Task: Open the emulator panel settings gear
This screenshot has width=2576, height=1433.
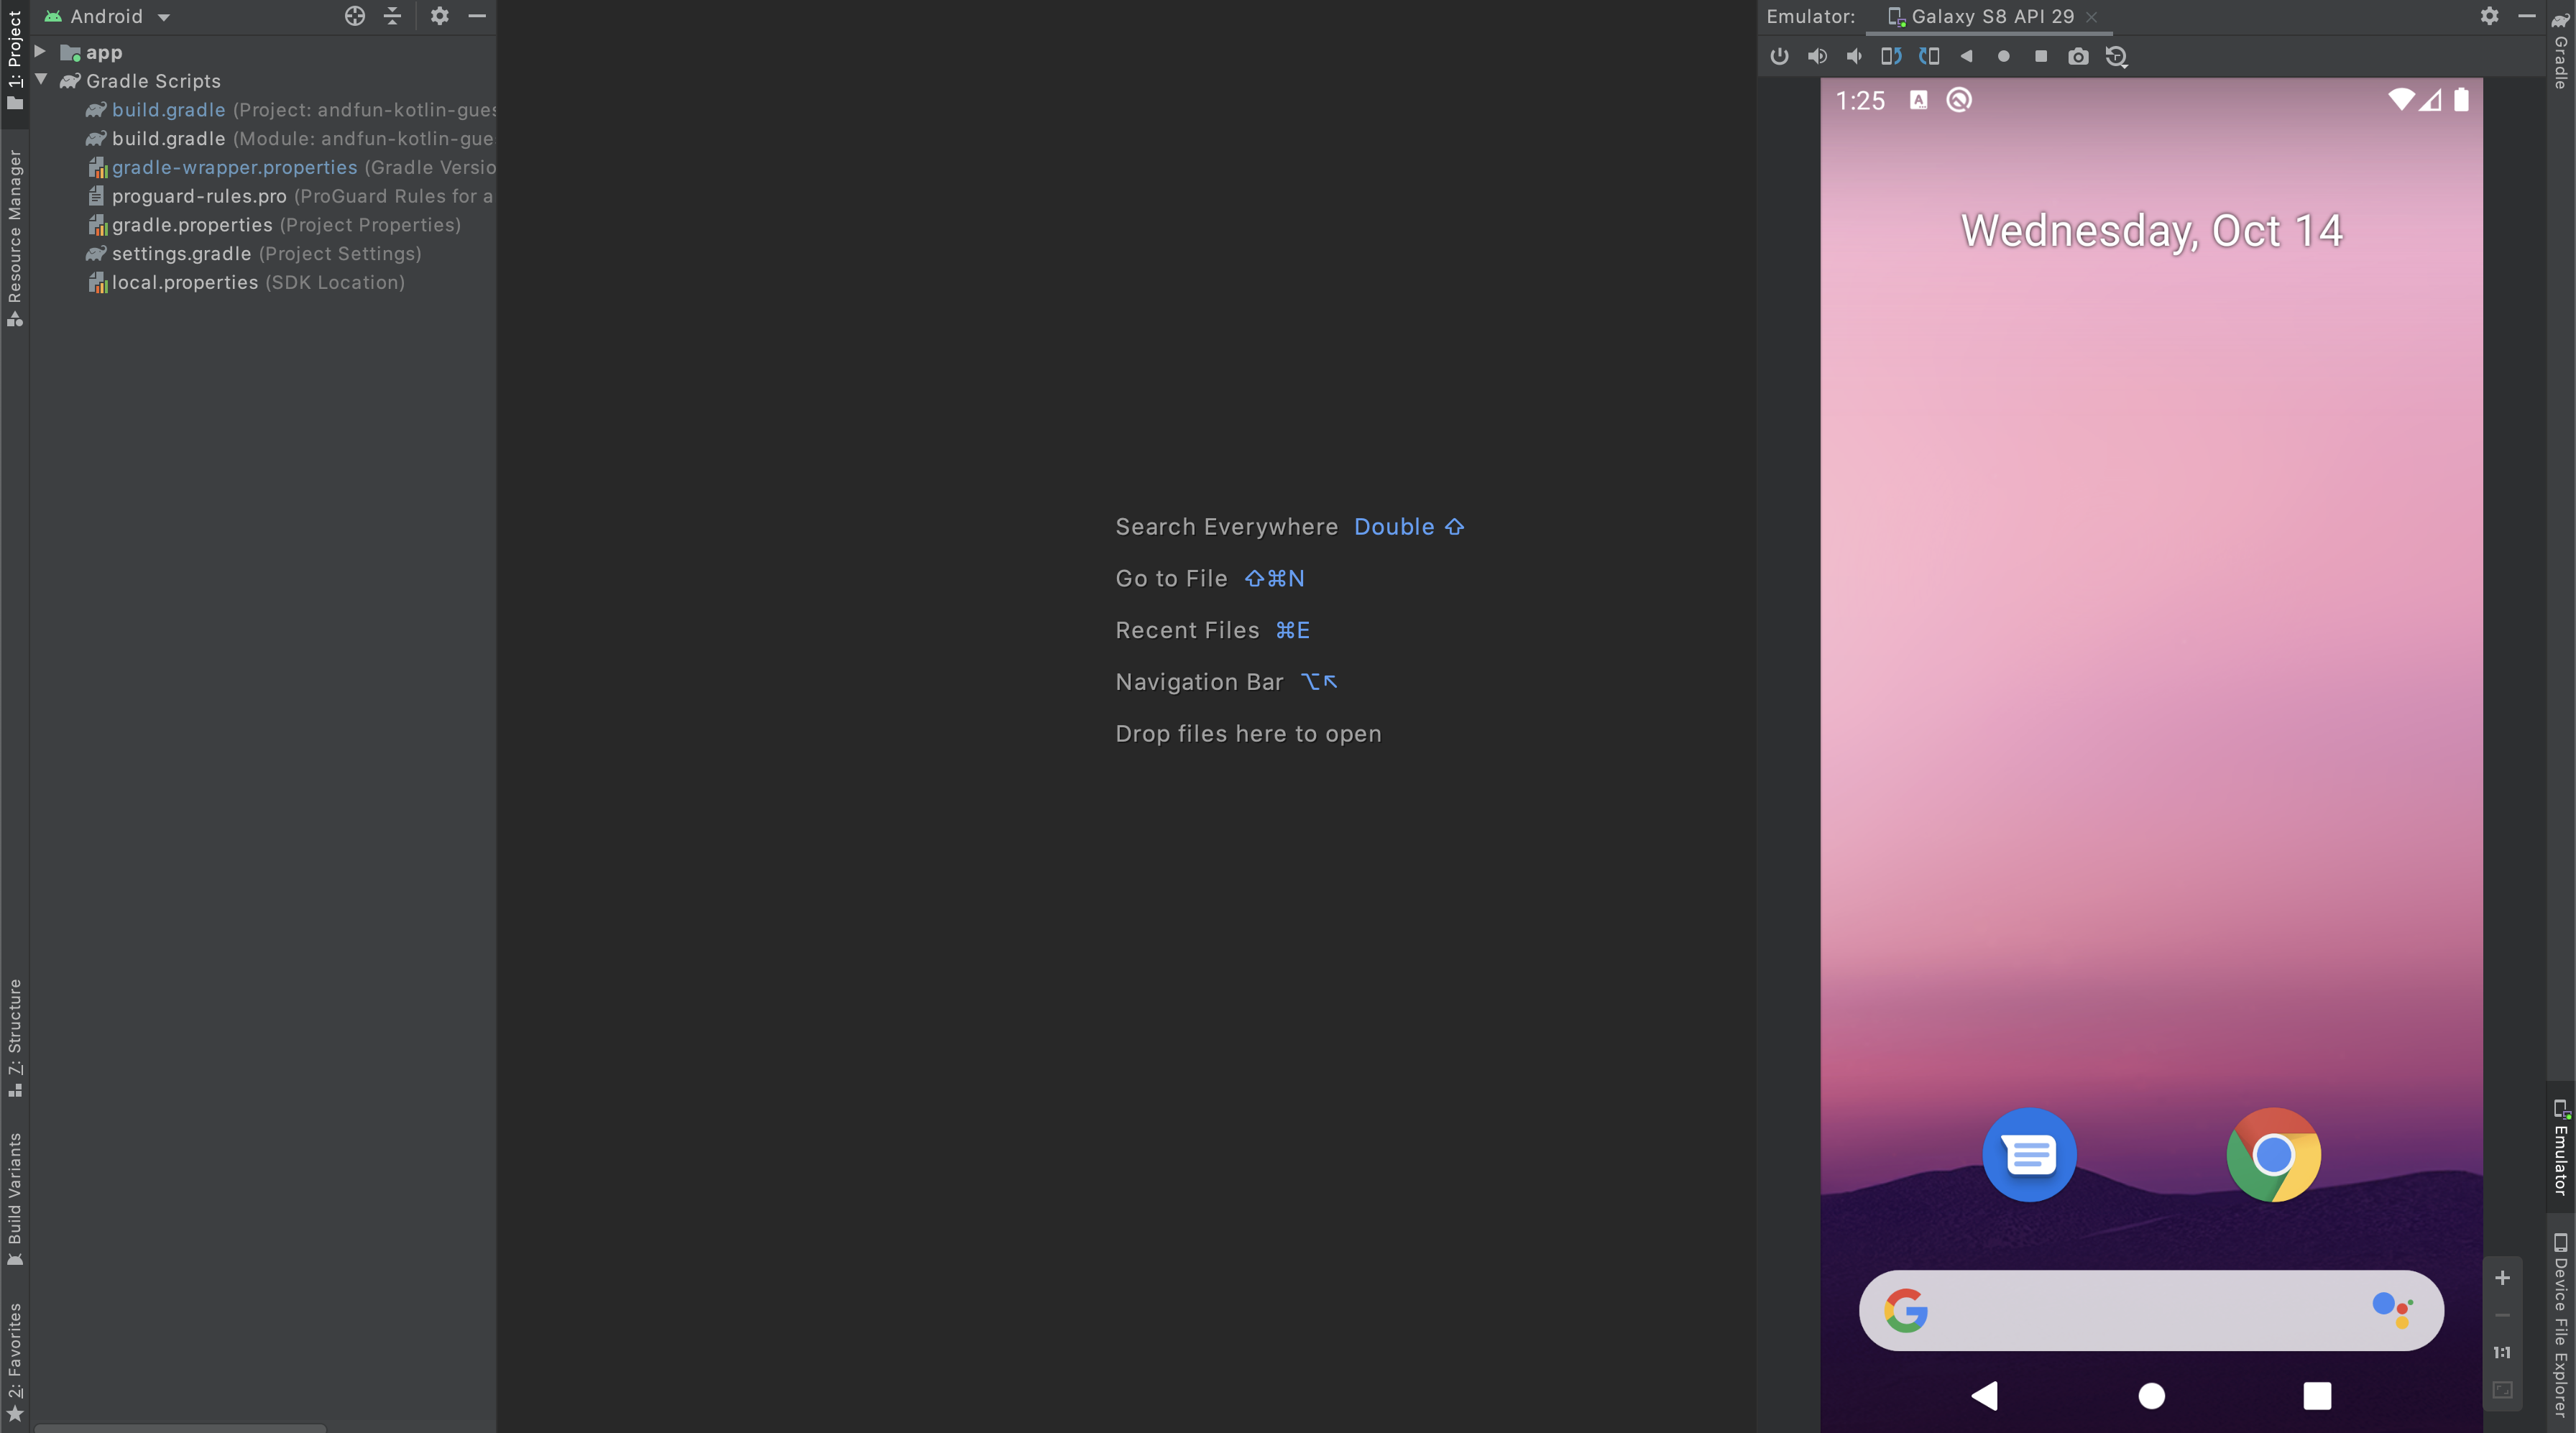Action: point(2489,16)
